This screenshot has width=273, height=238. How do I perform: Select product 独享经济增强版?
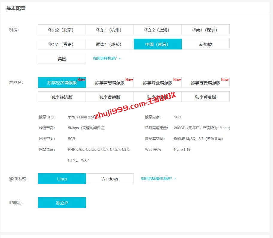(x=62, y=82)
